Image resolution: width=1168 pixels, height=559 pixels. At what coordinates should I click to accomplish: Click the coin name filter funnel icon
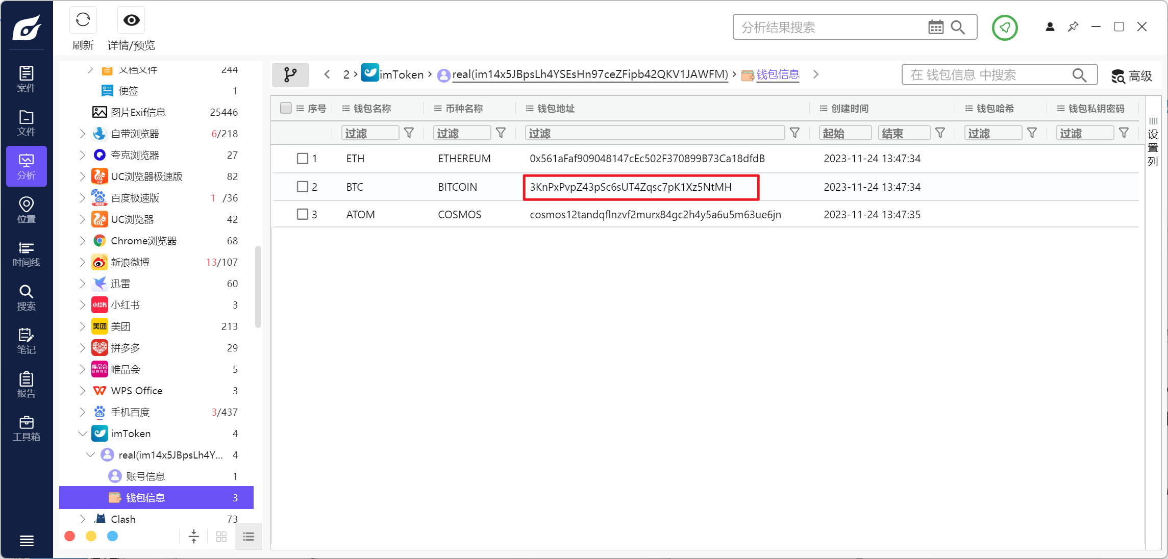(x=501, y=133)
